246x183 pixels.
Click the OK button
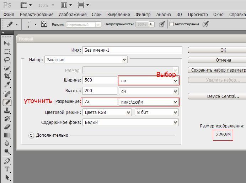pos(217,50)
